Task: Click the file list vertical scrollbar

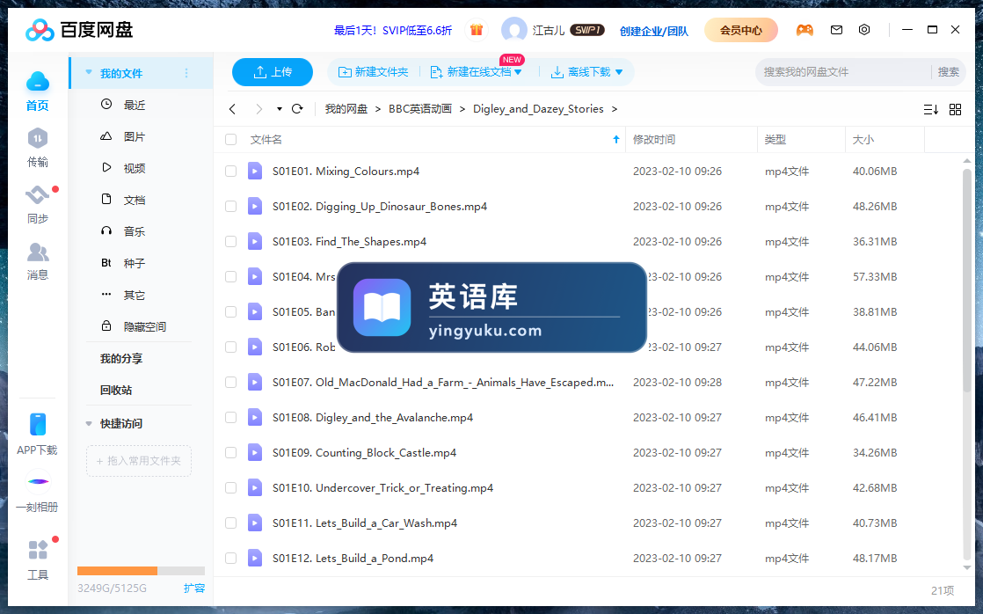Action: 966,281
